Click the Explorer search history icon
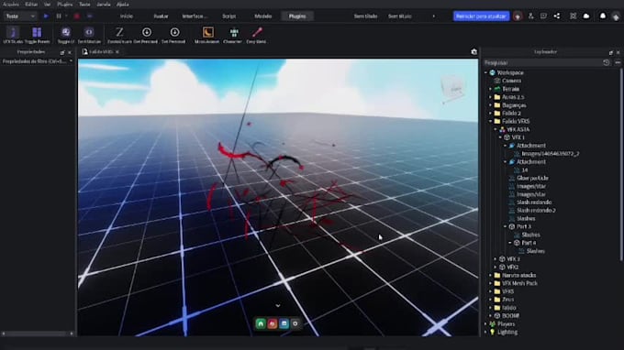Viewport: 624px width, 350px height. 606,62
